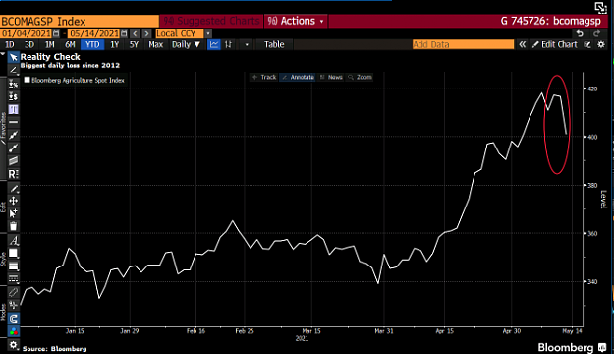Open start date calendar picker
This screenshot has width=614, height=354.
[x=56, y=33]
